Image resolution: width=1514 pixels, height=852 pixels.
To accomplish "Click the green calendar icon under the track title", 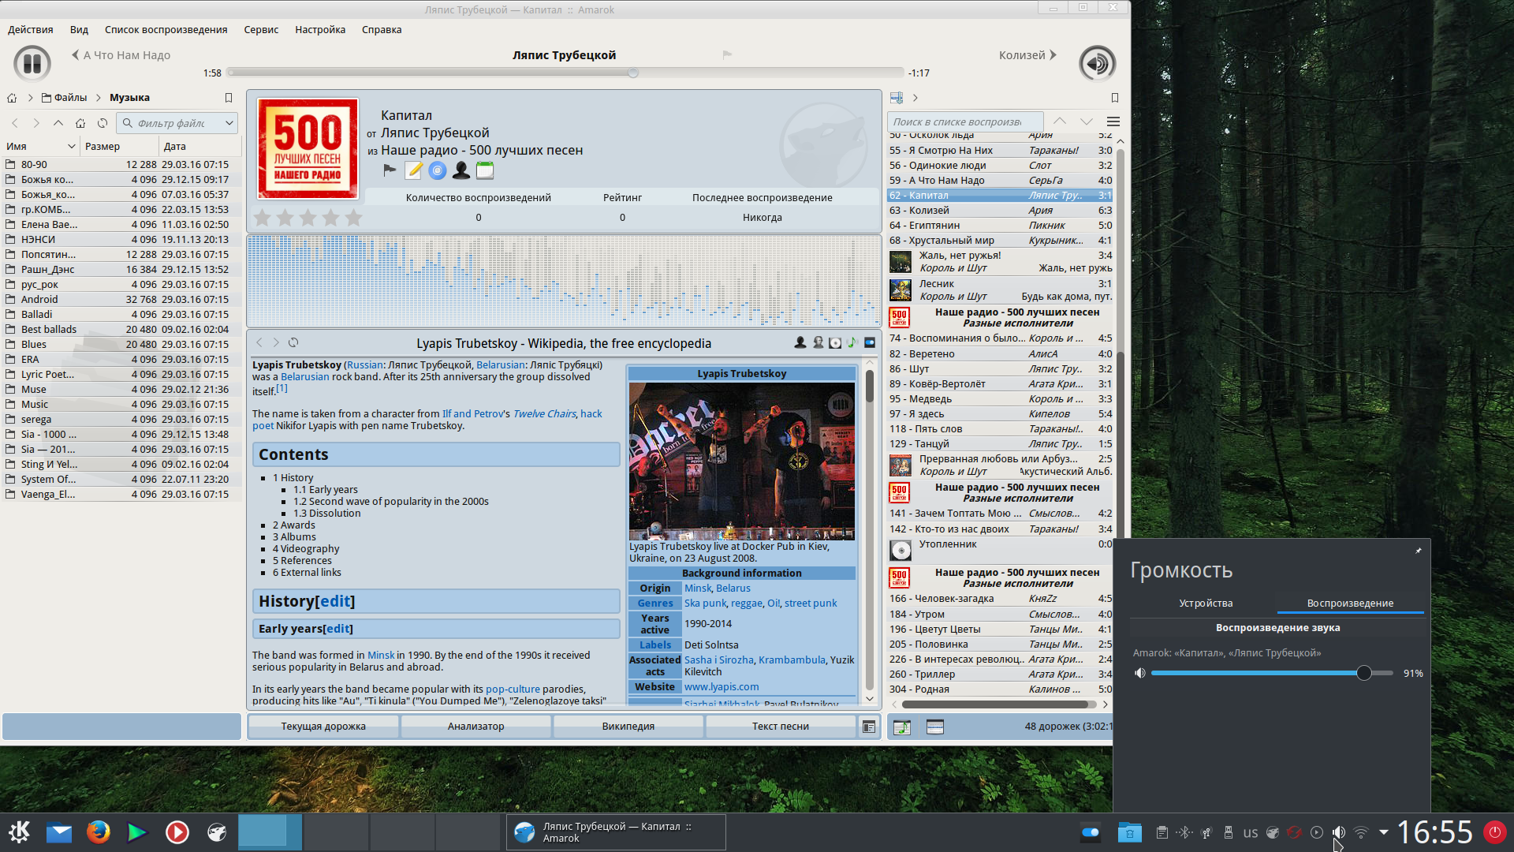I will (x=485, y=170).
